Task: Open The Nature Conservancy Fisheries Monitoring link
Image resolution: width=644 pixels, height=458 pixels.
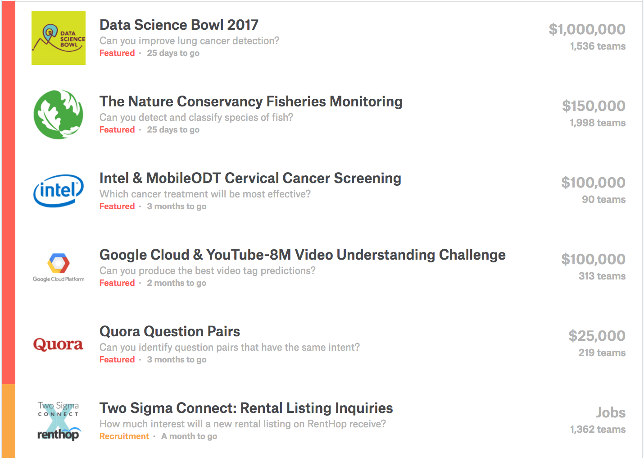Action: click(251, 101)
